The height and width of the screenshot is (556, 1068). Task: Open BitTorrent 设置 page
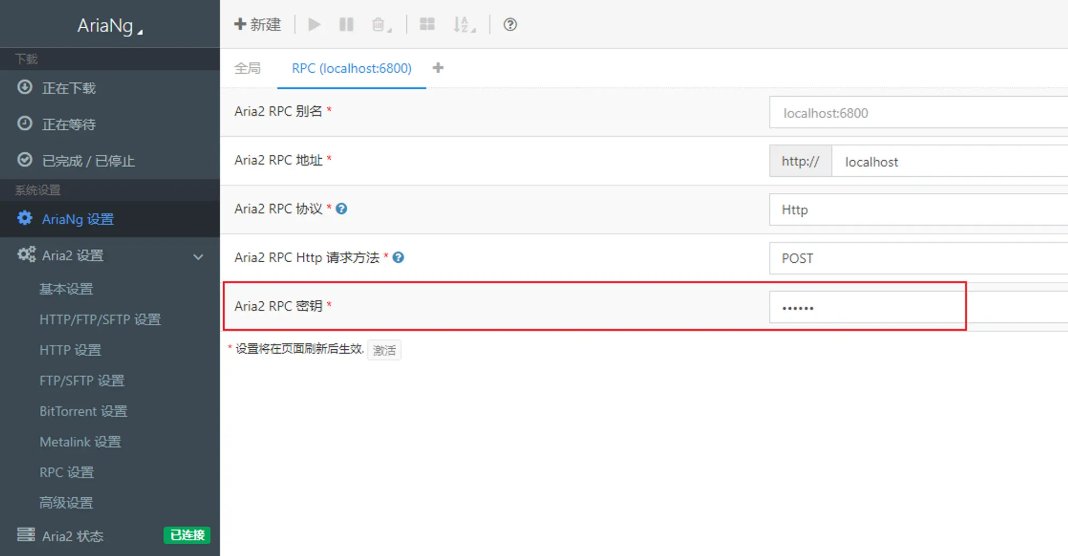pos(83,411)
